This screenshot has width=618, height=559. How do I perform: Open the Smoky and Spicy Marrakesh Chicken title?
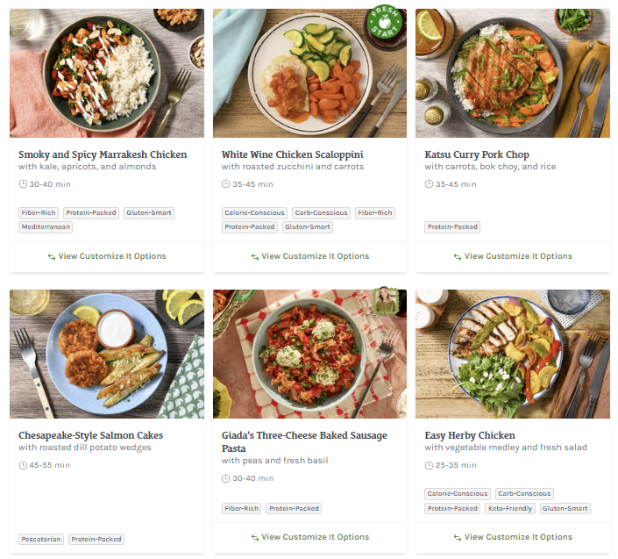click(x=103, y=154)
